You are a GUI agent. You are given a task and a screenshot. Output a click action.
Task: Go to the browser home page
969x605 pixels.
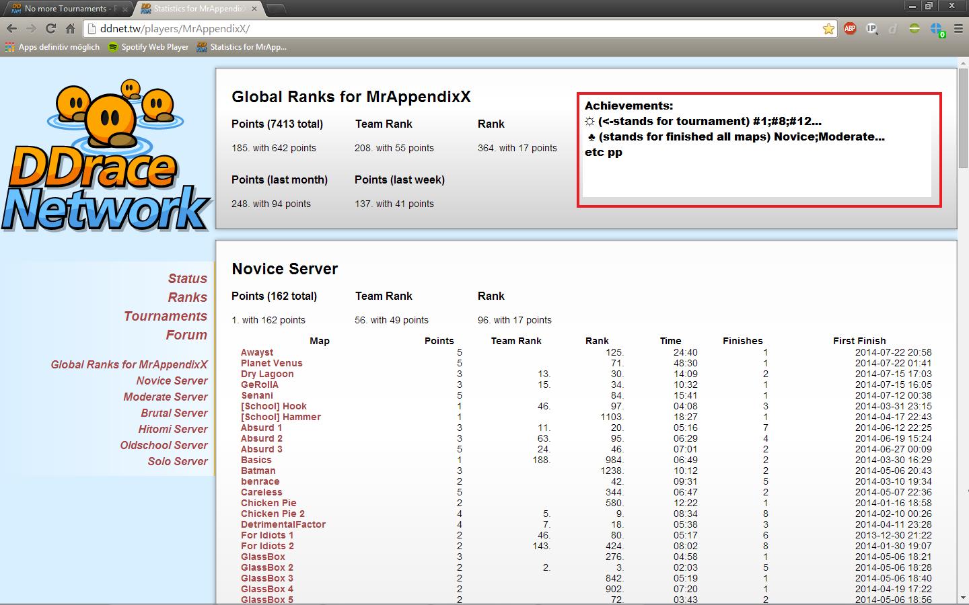pos(70,29)
